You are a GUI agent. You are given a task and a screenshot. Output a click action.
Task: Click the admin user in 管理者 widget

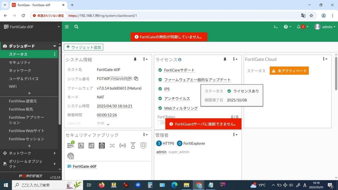click(161, 152)
